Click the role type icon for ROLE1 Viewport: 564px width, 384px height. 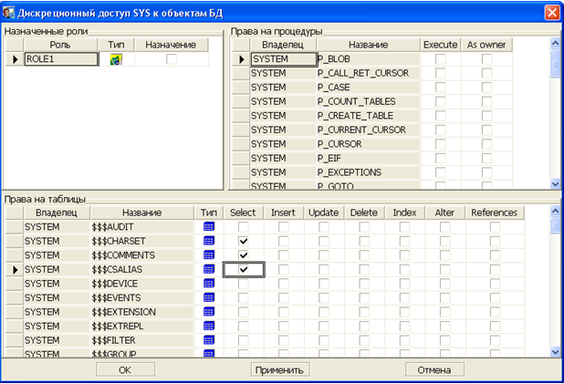tap(116, 59)
